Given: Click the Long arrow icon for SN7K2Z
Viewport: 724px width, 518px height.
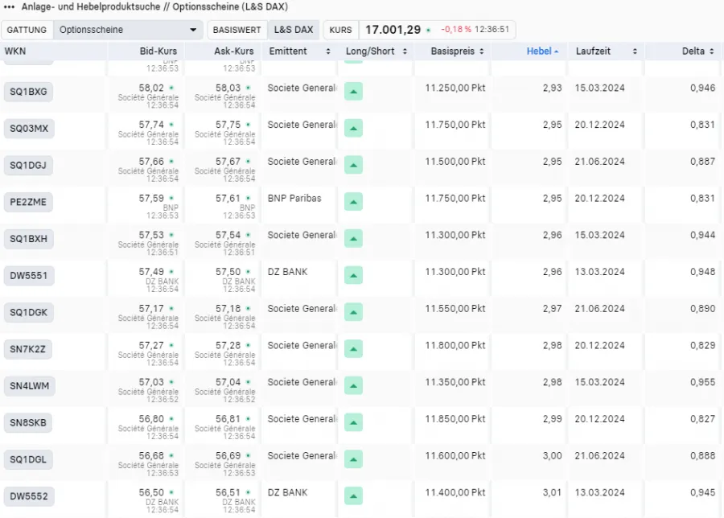Looking at the screenshot, I should point(352,349).
